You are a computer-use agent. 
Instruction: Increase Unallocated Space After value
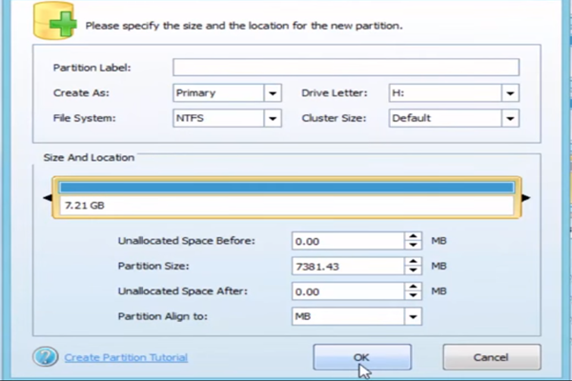coord(413,287)
